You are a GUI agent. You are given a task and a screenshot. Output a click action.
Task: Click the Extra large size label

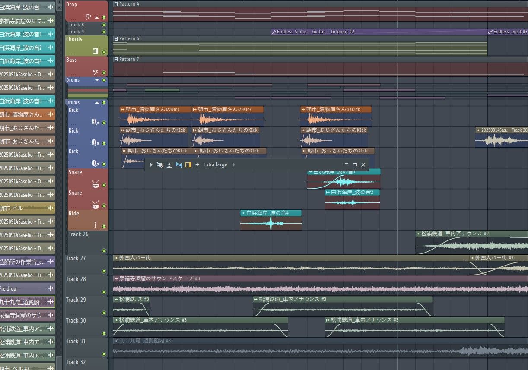tap(215, 165)
